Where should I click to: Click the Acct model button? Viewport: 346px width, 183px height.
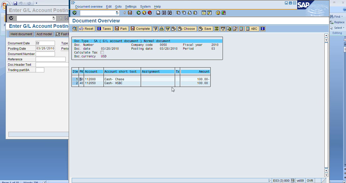(44, 34)
